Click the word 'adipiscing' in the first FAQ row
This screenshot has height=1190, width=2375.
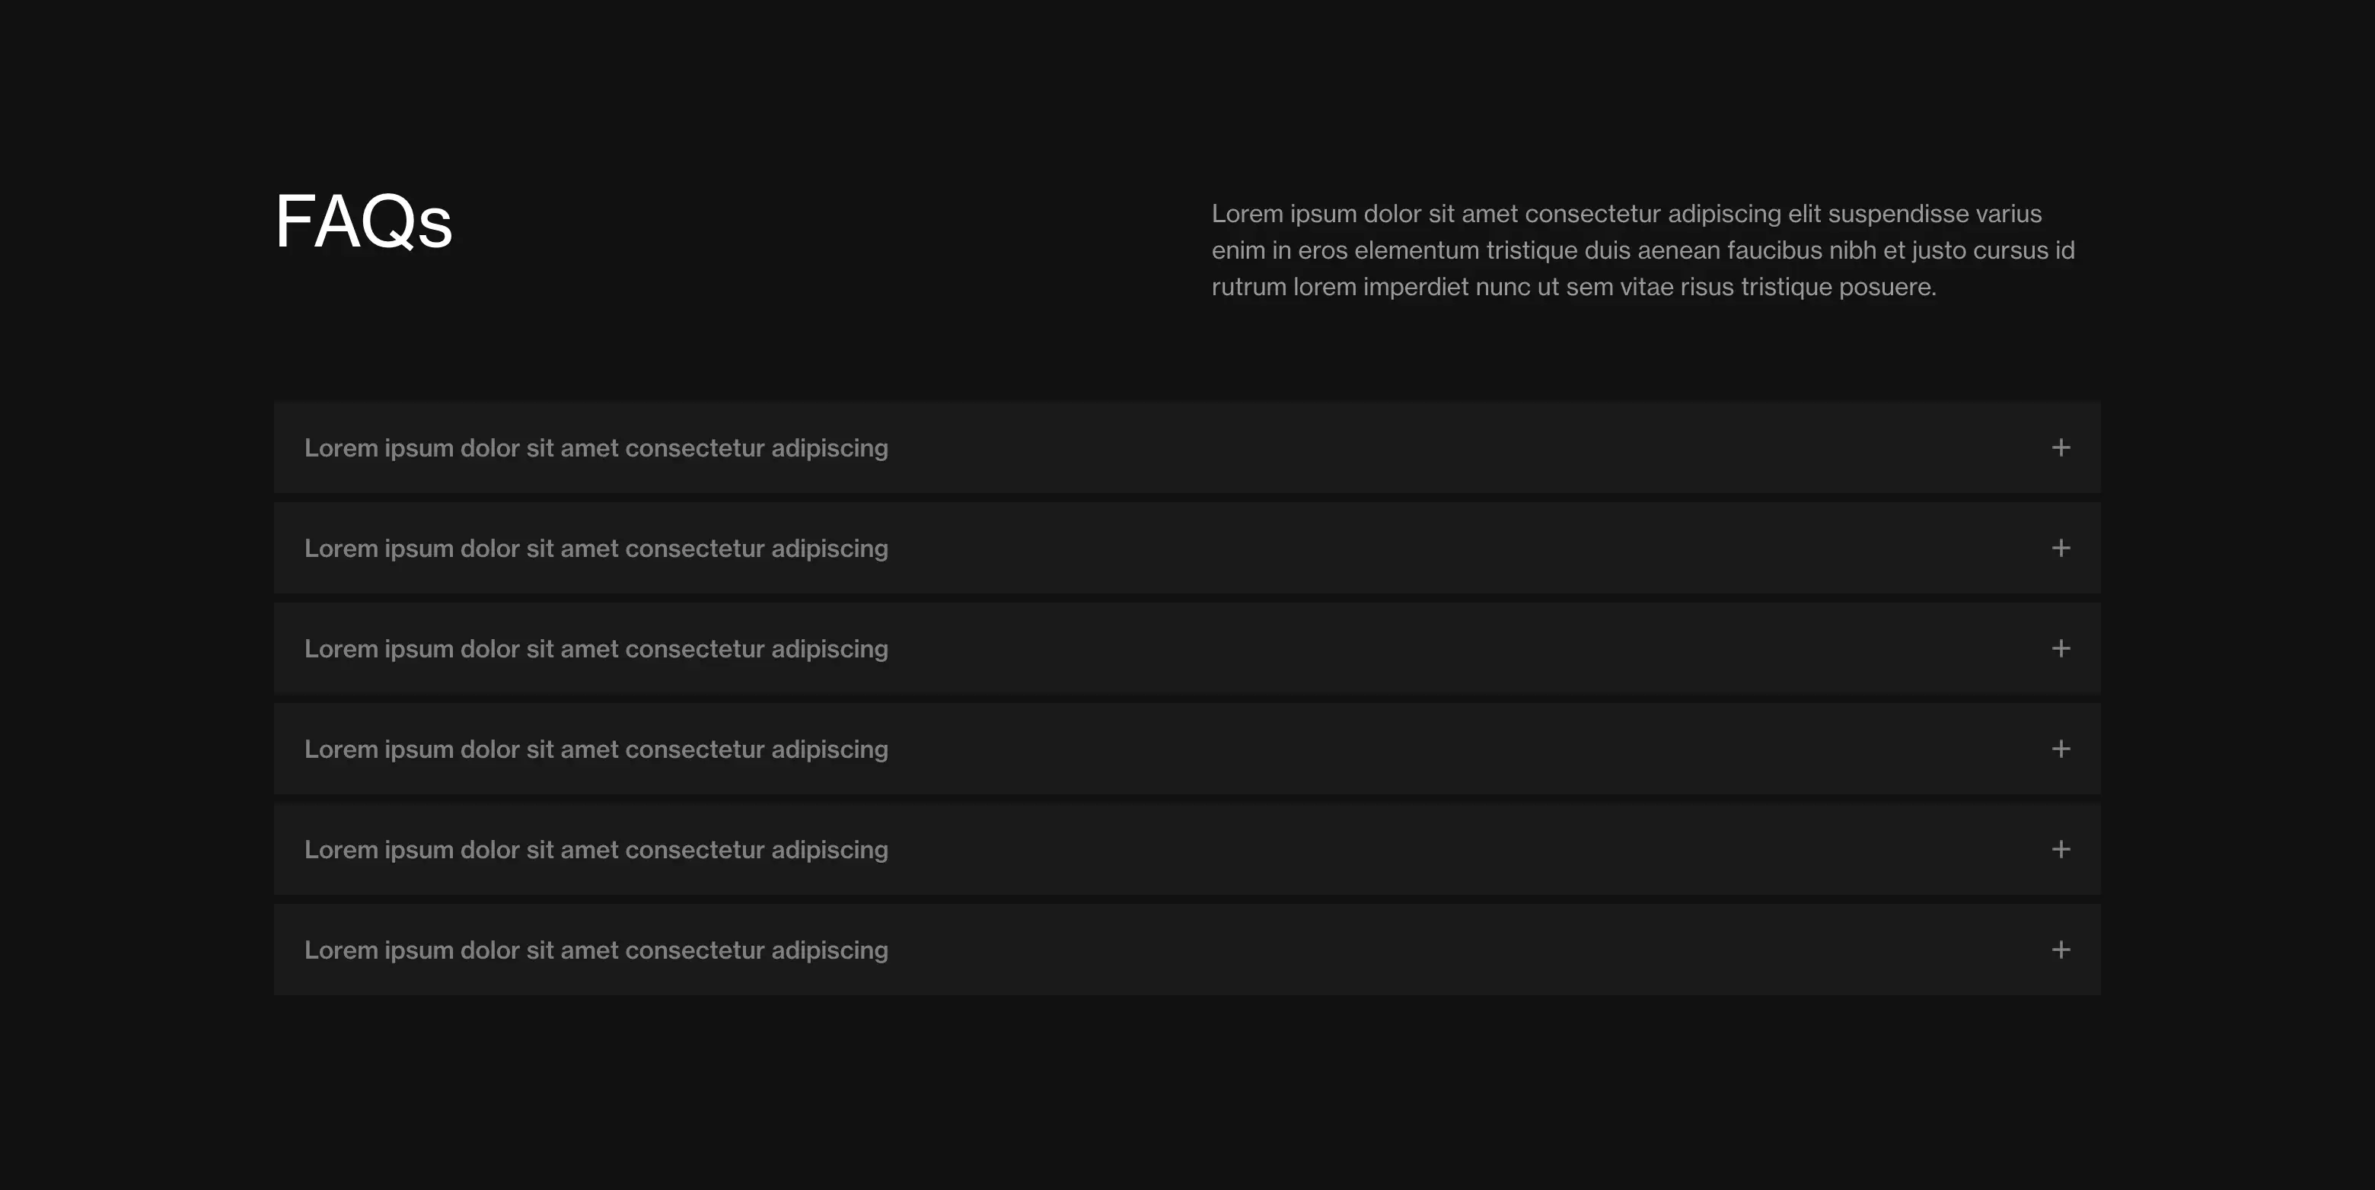click(829, 449)
